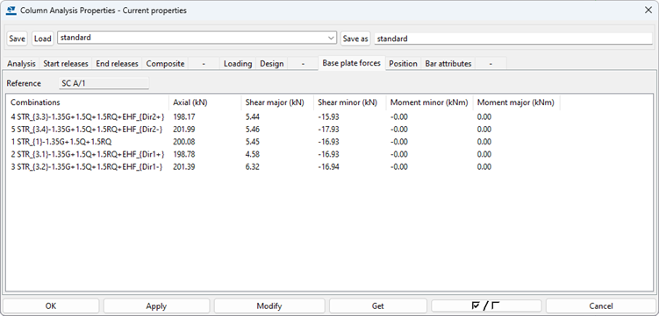
Task: Select the Bar attributes tab
Action: click(448, 64)
